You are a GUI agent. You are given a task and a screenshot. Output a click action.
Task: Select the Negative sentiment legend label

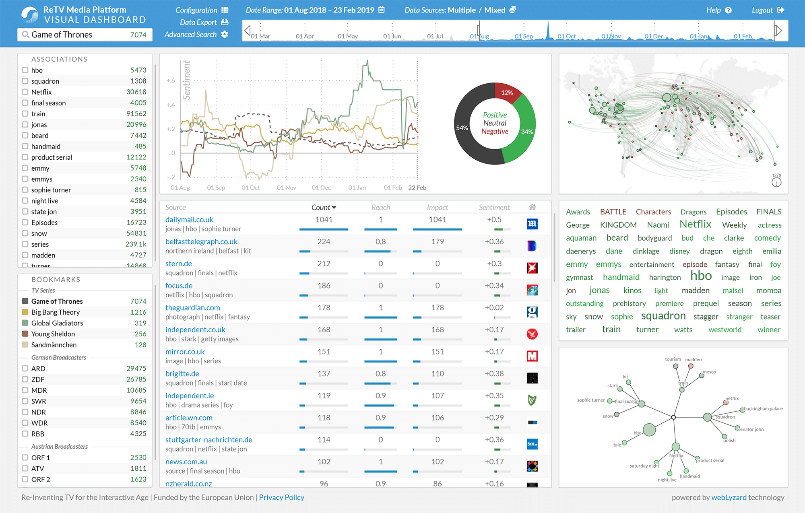click(x=495, y=131)
